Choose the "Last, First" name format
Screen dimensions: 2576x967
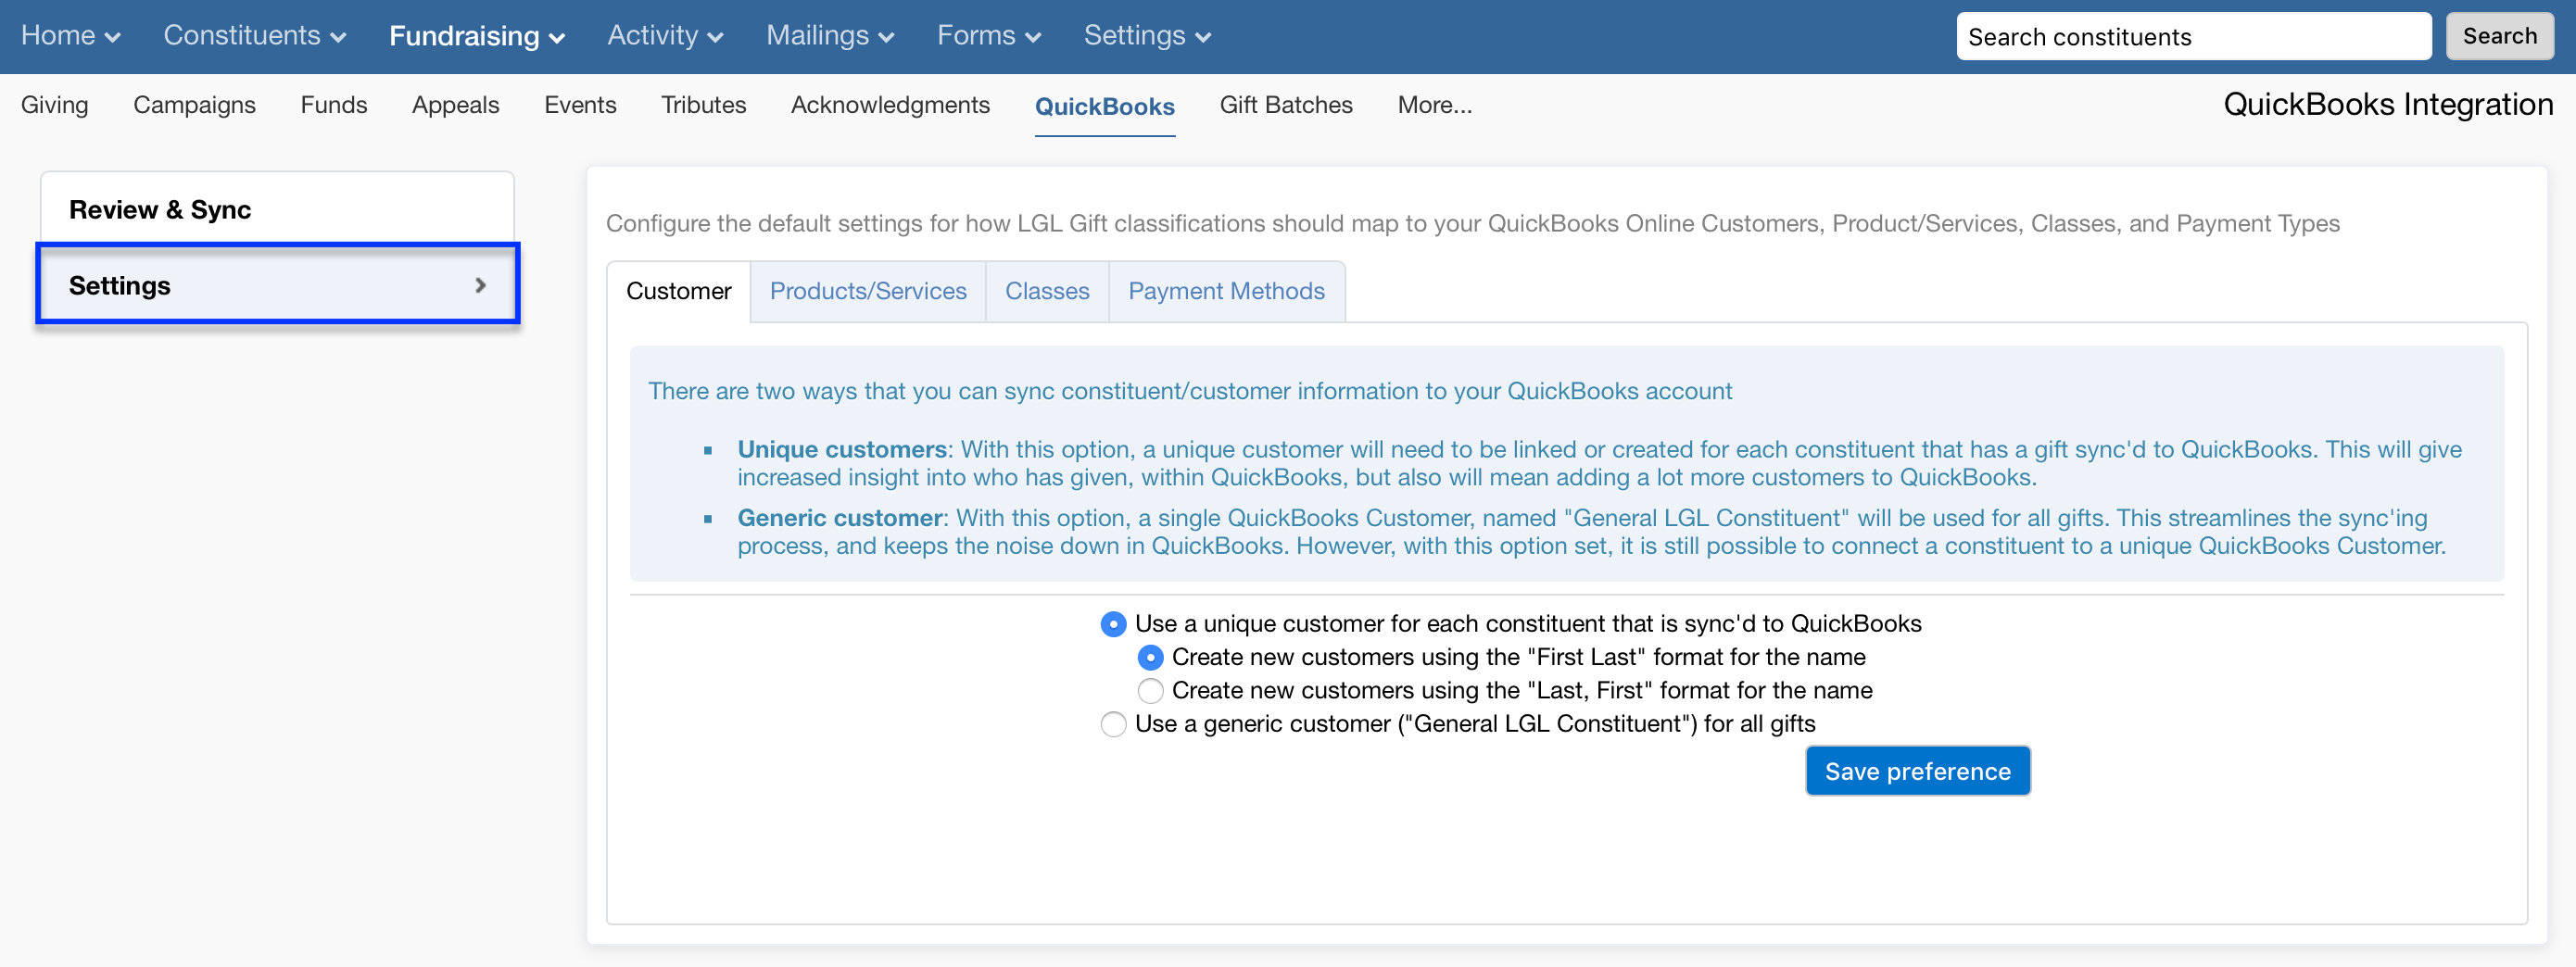tap(1150, 690)
